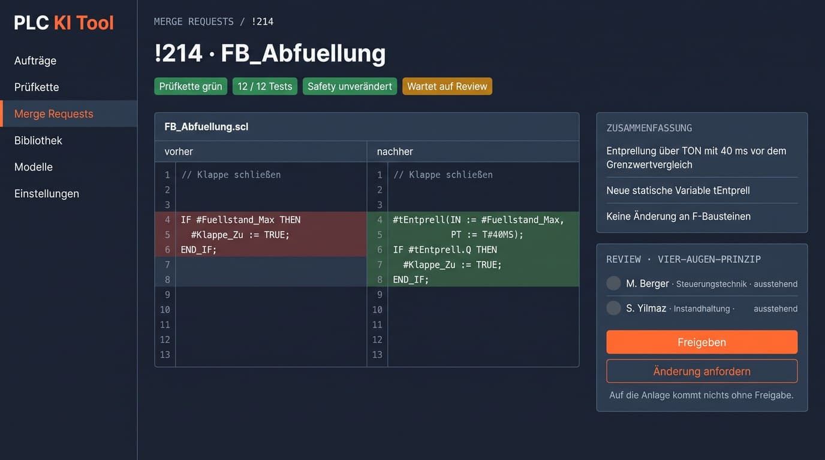
Task: Go to Prüfkette section
Action: 68,87
